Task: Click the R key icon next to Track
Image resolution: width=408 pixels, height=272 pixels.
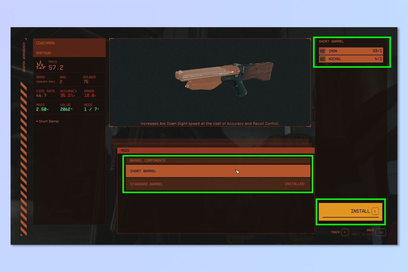Action: pos(345,232)
